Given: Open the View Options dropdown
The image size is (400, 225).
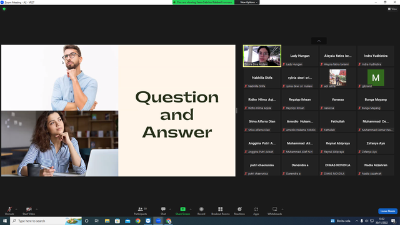Looking at the screenshot, I should point(249,2).
